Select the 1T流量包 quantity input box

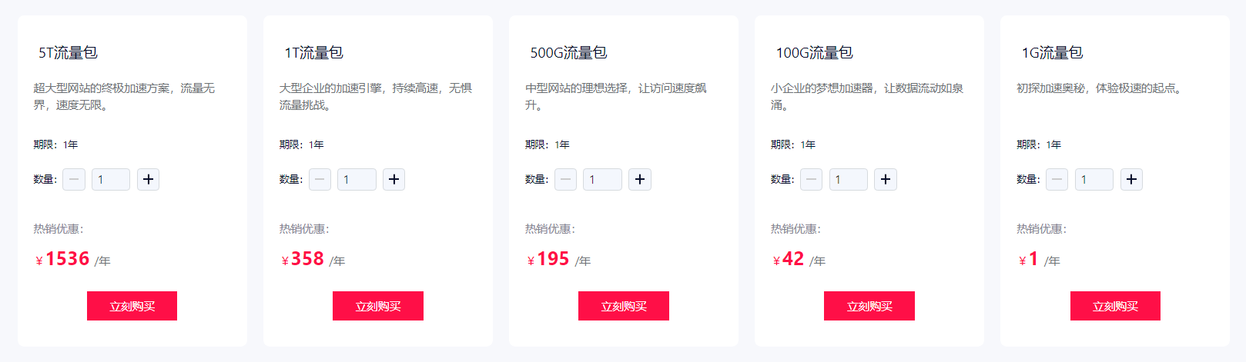coord(357,179)
